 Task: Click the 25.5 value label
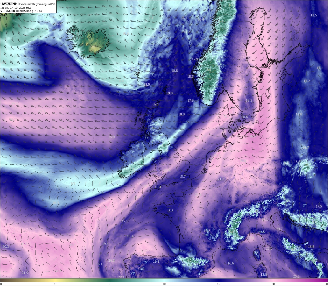coord(296,276)
